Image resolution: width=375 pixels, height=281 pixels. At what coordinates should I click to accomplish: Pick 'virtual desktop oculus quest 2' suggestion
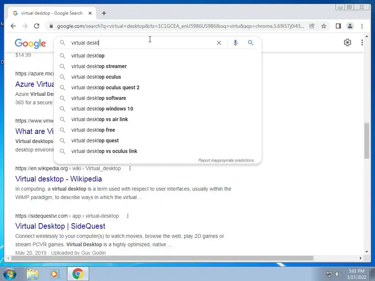point(158,87)
